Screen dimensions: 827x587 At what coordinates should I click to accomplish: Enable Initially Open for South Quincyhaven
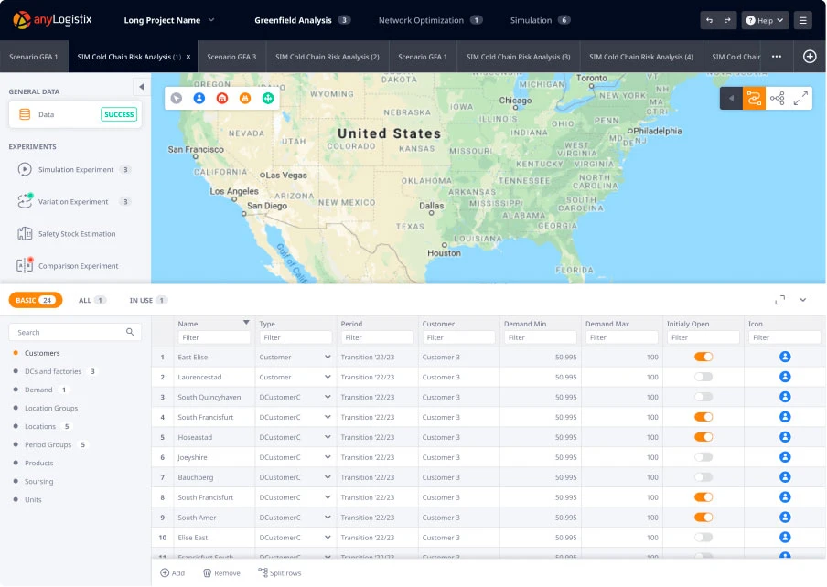(704, 396)
